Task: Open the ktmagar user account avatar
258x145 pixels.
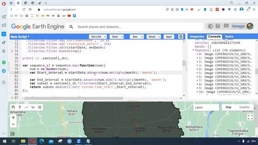Action: (x=250, y=26)
